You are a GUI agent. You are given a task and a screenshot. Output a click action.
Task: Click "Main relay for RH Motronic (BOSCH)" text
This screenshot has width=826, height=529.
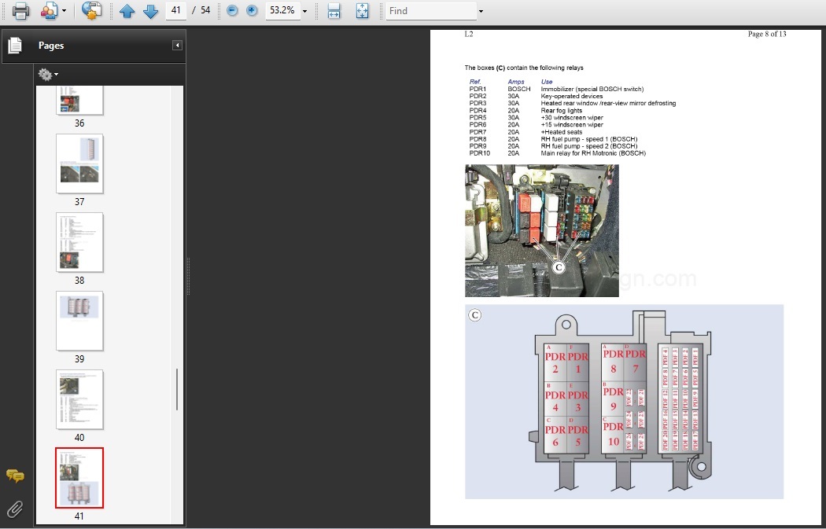coord(593,153)
